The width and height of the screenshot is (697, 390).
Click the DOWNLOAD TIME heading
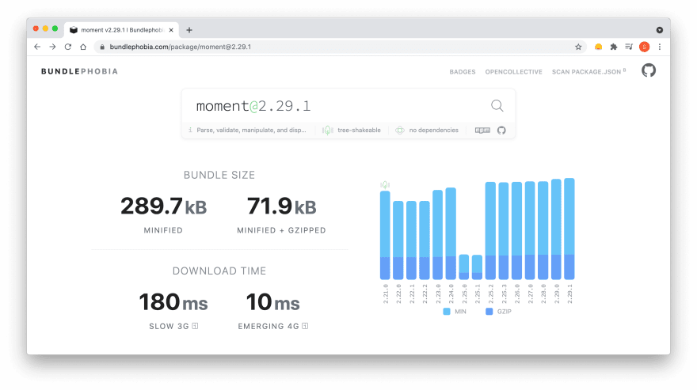pyautogui.click(x=219, y=271)
